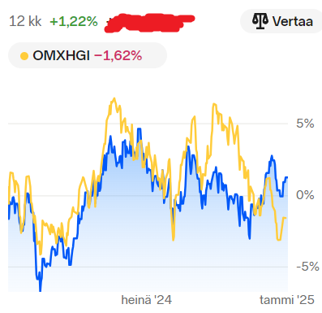Viewport: 322px width, 313px height.
Task: Click the 5% axis label
Action: [x=305, y=124]
